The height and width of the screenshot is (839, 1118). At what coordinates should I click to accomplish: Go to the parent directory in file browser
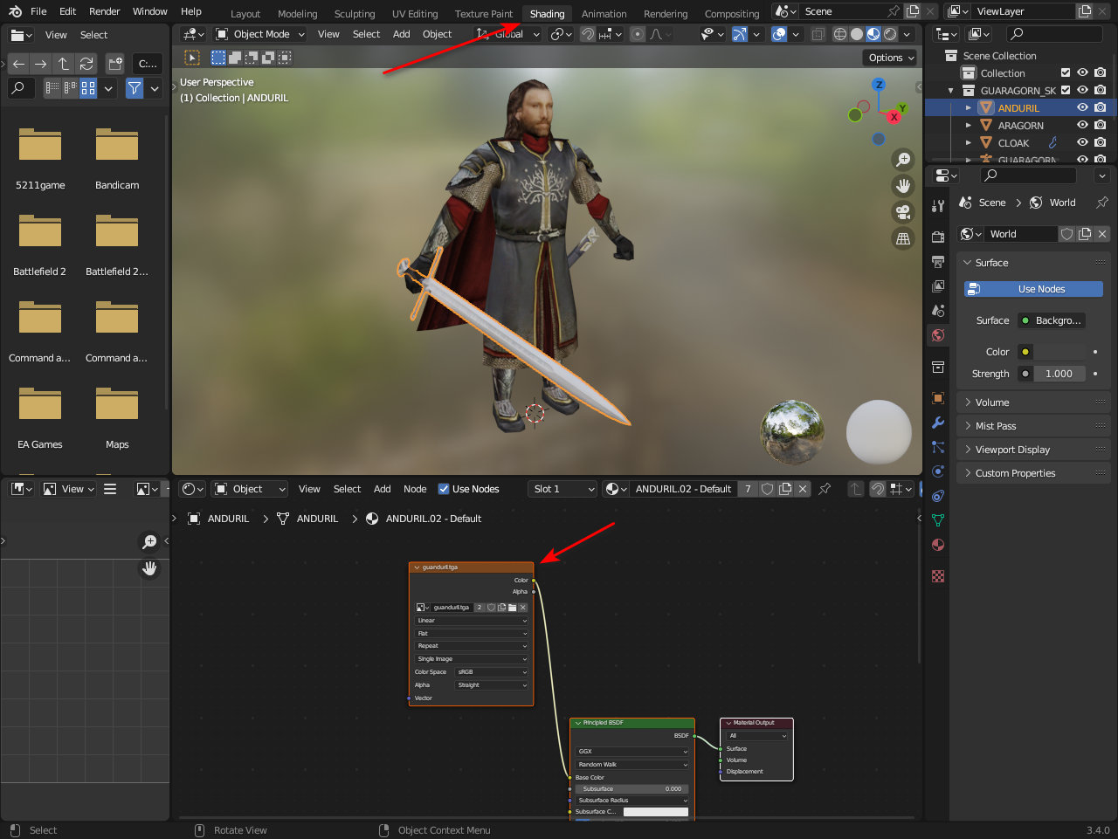(64, 64)
